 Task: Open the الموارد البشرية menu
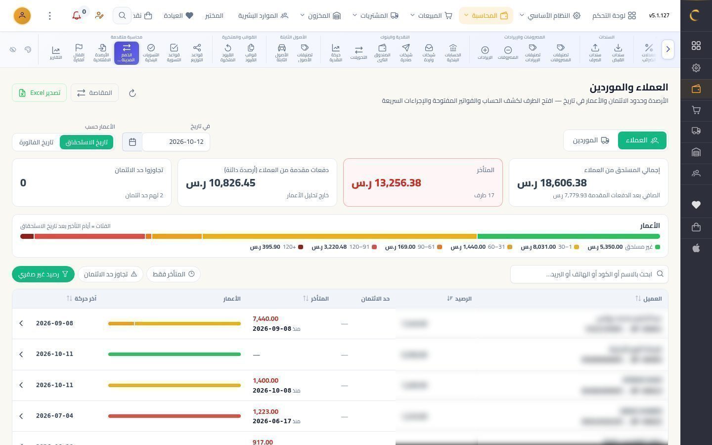coord(263,16)
